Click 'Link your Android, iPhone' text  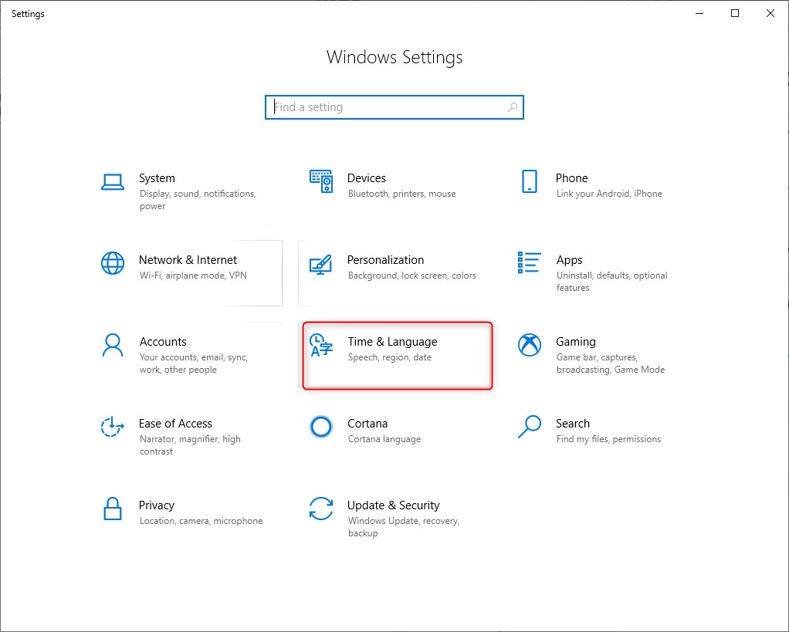(609, 194)
